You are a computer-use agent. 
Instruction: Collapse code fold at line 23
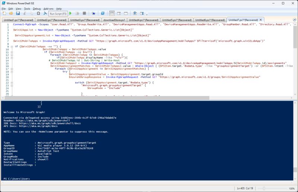point(12,86)
